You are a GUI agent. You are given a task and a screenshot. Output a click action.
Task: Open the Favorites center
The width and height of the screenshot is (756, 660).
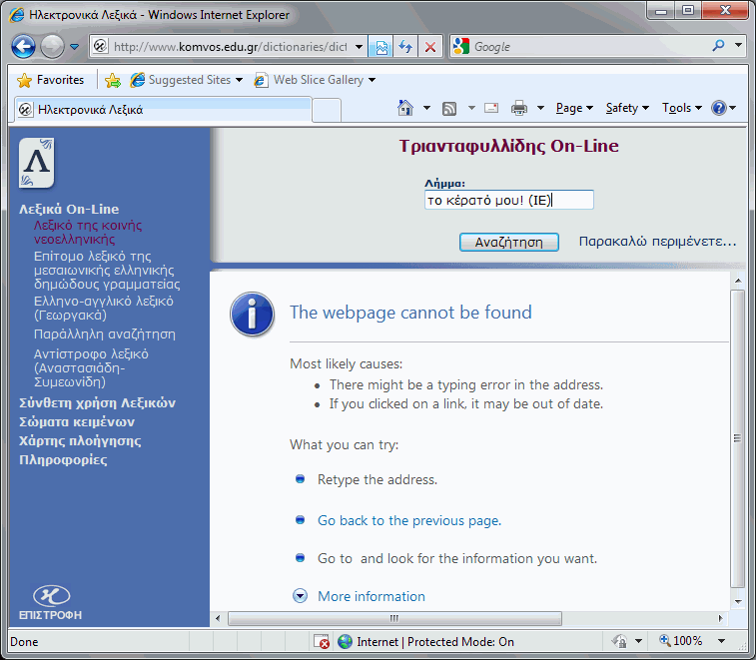tap(51, 80)
